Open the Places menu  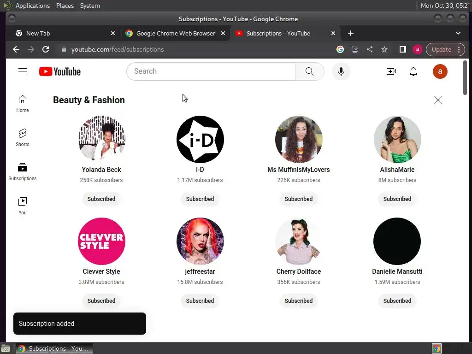tap(65, 6)
